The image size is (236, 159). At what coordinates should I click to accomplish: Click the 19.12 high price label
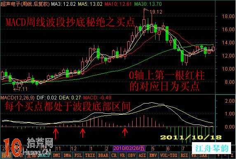(x=156, y=12)
